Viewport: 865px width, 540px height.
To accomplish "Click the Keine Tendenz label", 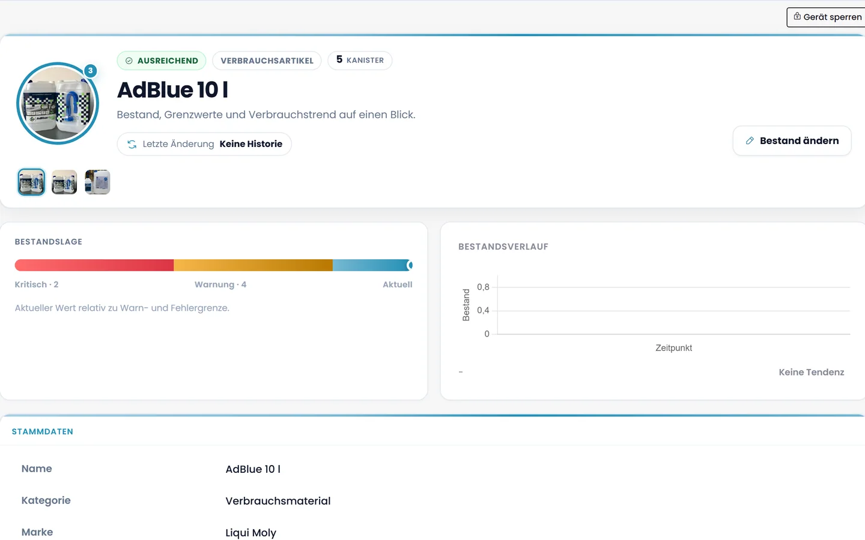I will click(x=812, y=372).
